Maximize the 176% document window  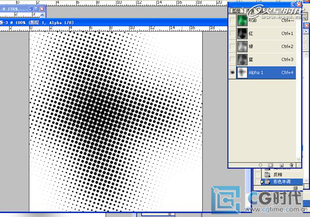pos(36,9)
